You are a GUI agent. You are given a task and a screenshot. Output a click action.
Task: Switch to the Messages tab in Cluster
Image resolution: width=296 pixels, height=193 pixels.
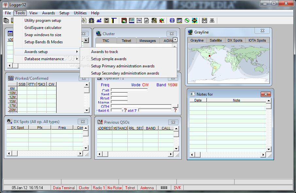[148, 41]
